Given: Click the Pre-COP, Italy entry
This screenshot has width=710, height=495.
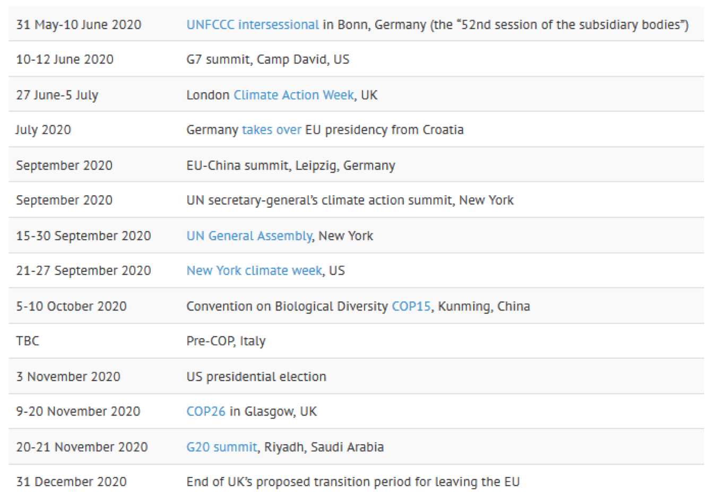Looking at the screenshot, I should coord(226,341).
